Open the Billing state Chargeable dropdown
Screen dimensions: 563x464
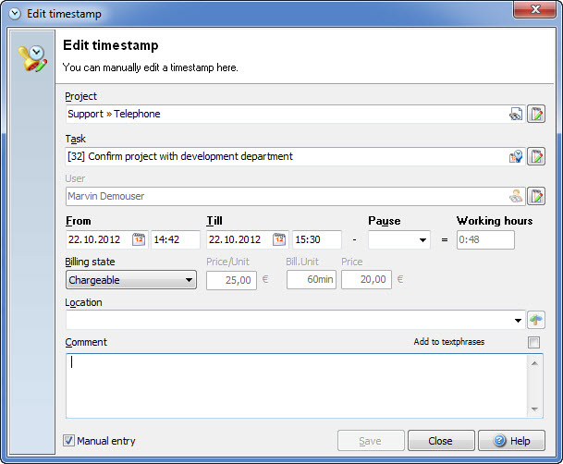(x=131, y=280)
